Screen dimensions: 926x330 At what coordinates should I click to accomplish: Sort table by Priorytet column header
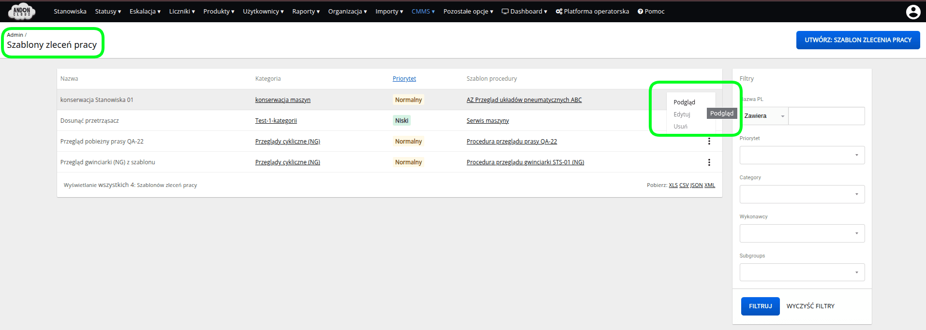pos(404,79)
